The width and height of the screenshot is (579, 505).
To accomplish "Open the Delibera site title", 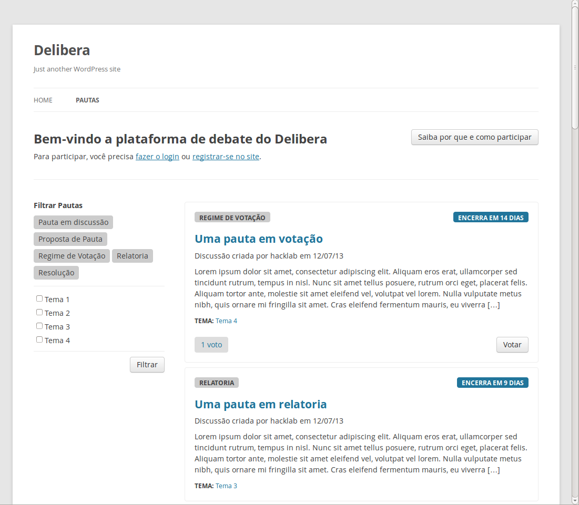I will point(62,50).
